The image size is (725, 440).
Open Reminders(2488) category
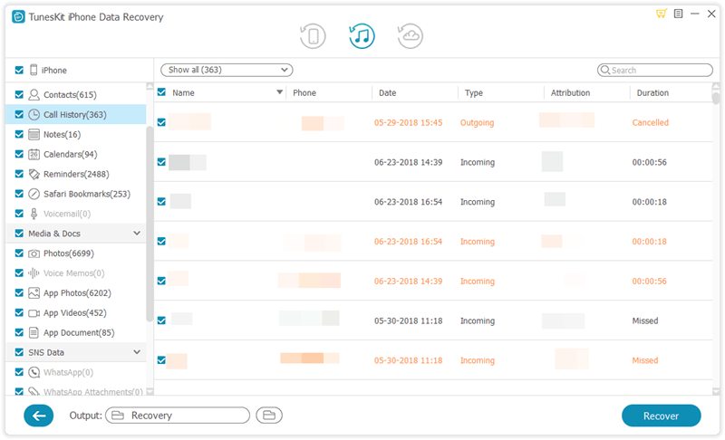click(76, 174)
